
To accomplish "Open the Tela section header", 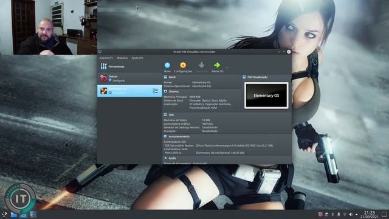I will click(x=171, y=115).
